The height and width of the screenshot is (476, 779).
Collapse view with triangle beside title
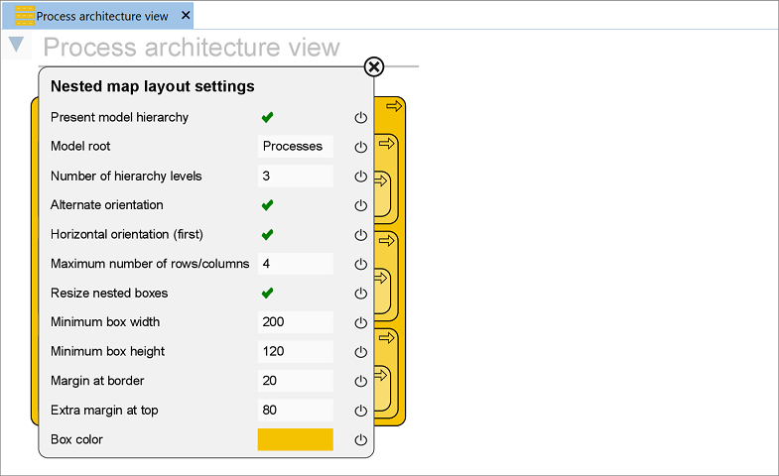(x=16, y=45)
